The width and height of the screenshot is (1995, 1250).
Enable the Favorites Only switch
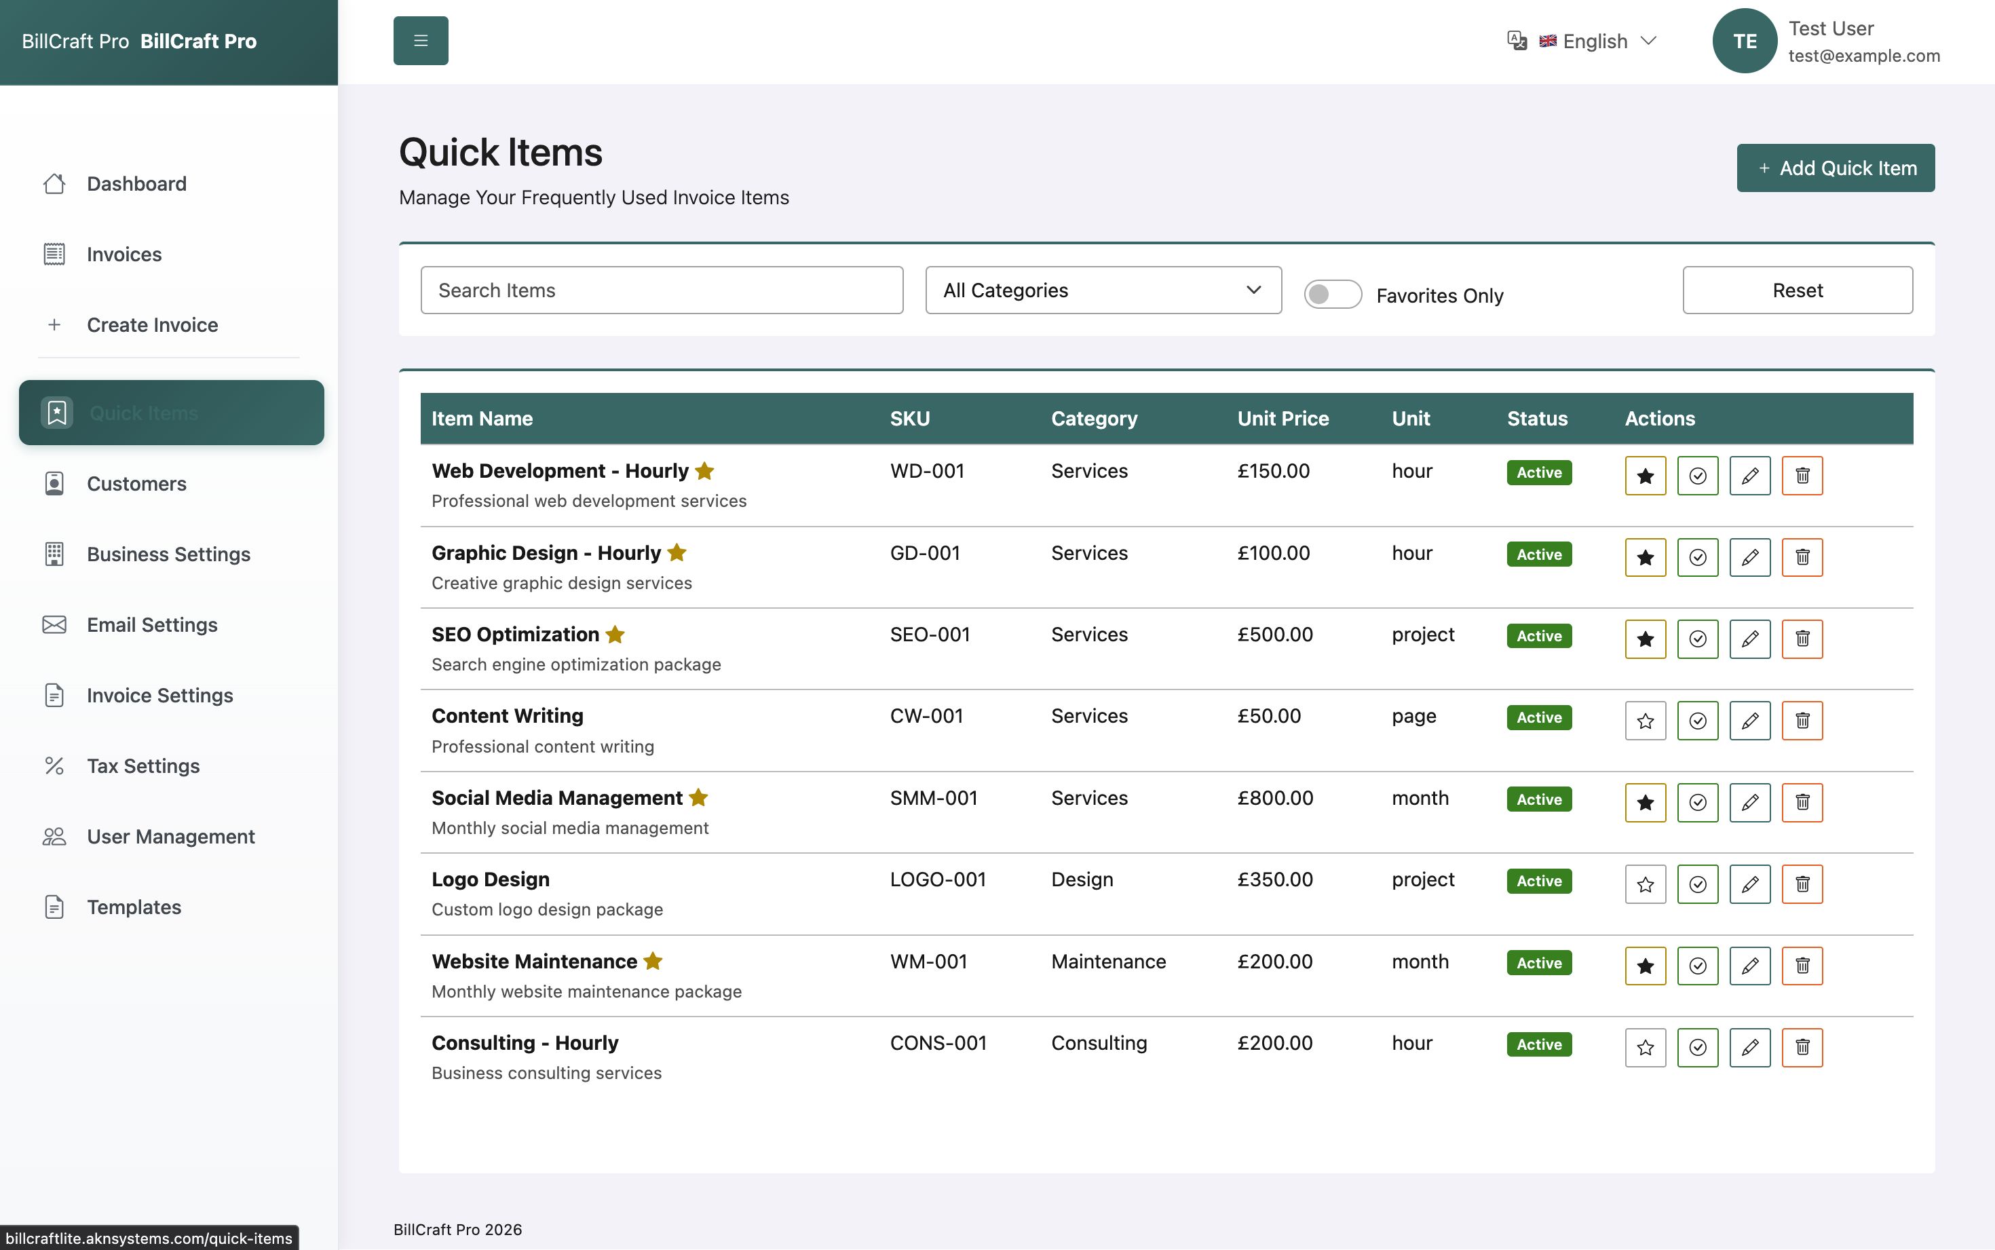[1332, 295]
